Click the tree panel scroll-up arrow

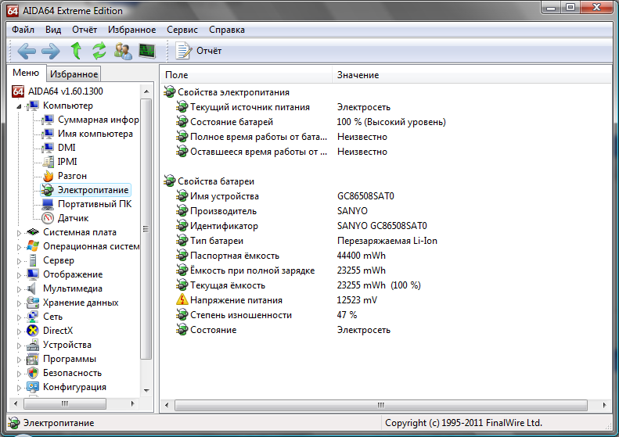[x=146, y=91]
